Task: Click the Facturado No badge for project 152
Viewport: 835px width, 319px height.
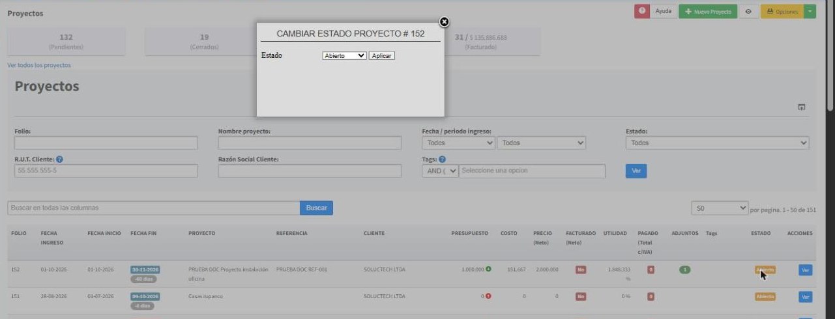Action: 581,270
